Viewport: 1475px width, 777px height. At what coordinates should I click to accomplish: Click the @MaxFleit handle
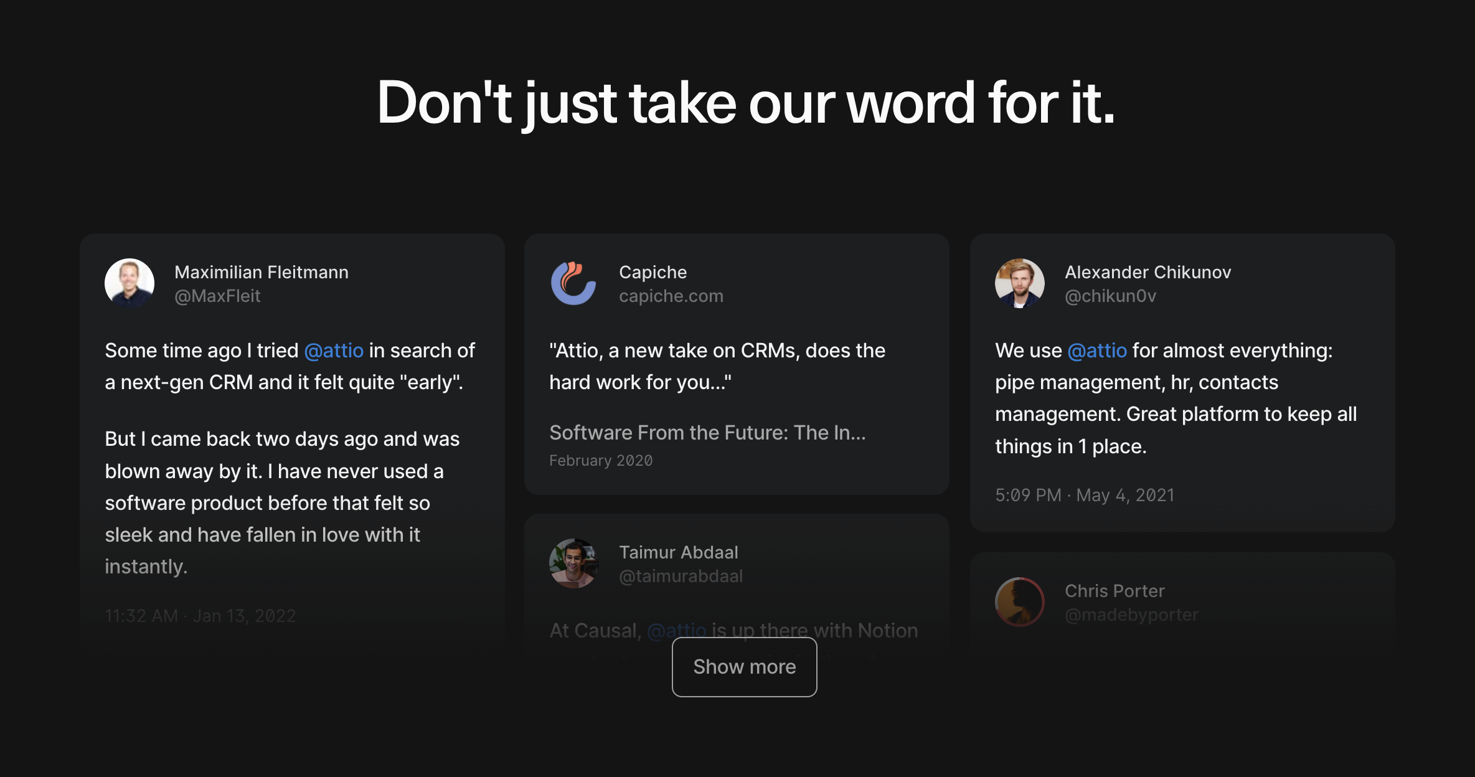click(218, 296)
